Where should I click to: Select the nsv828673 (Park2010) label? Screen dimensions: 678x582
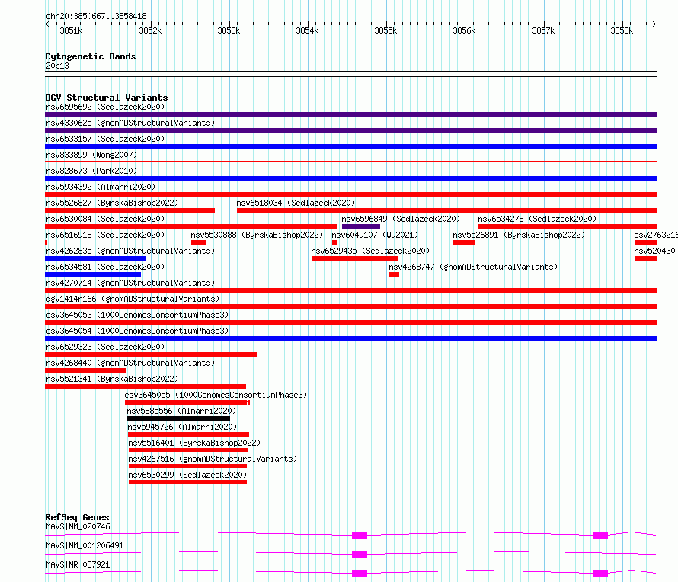tap(91, 171)
